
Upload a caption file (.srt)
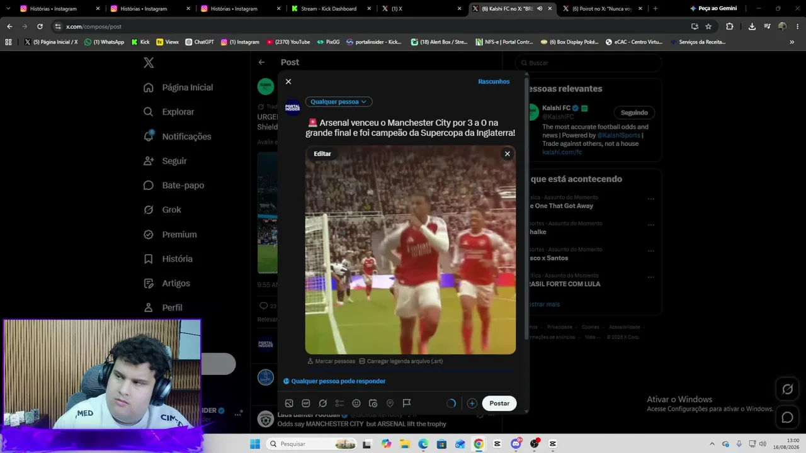pyautogui.click(x=400, y=361)
